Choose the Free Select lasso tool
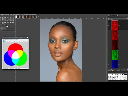This screenshot has width=128, height=96. [x=7, y=18]
